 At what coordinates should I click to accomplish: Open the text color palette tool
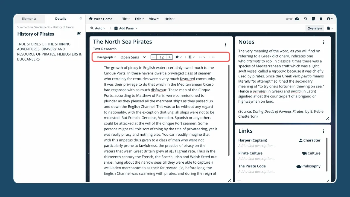pos(178,57)
